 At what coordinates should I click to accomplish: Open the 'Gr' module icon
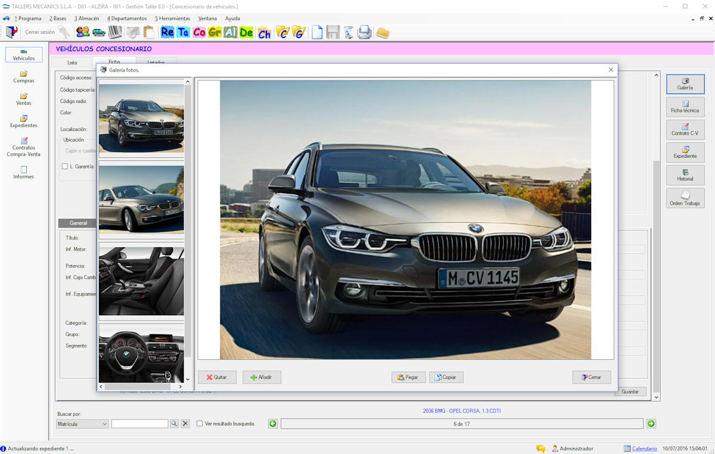click(214, 32)
